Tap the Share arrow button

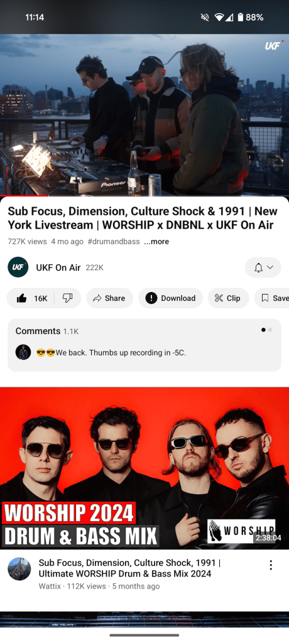pos(109,298)
